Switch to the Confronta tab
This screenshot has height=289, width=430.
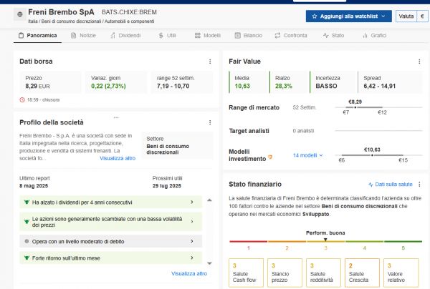pyautogui.click(x=291, y=36)
